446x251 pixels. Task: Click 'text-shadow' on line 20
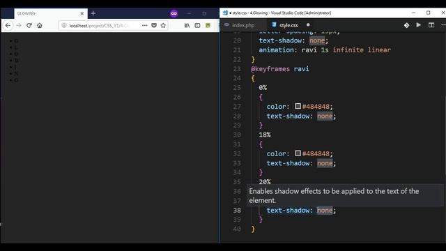[x=280, y=40]
